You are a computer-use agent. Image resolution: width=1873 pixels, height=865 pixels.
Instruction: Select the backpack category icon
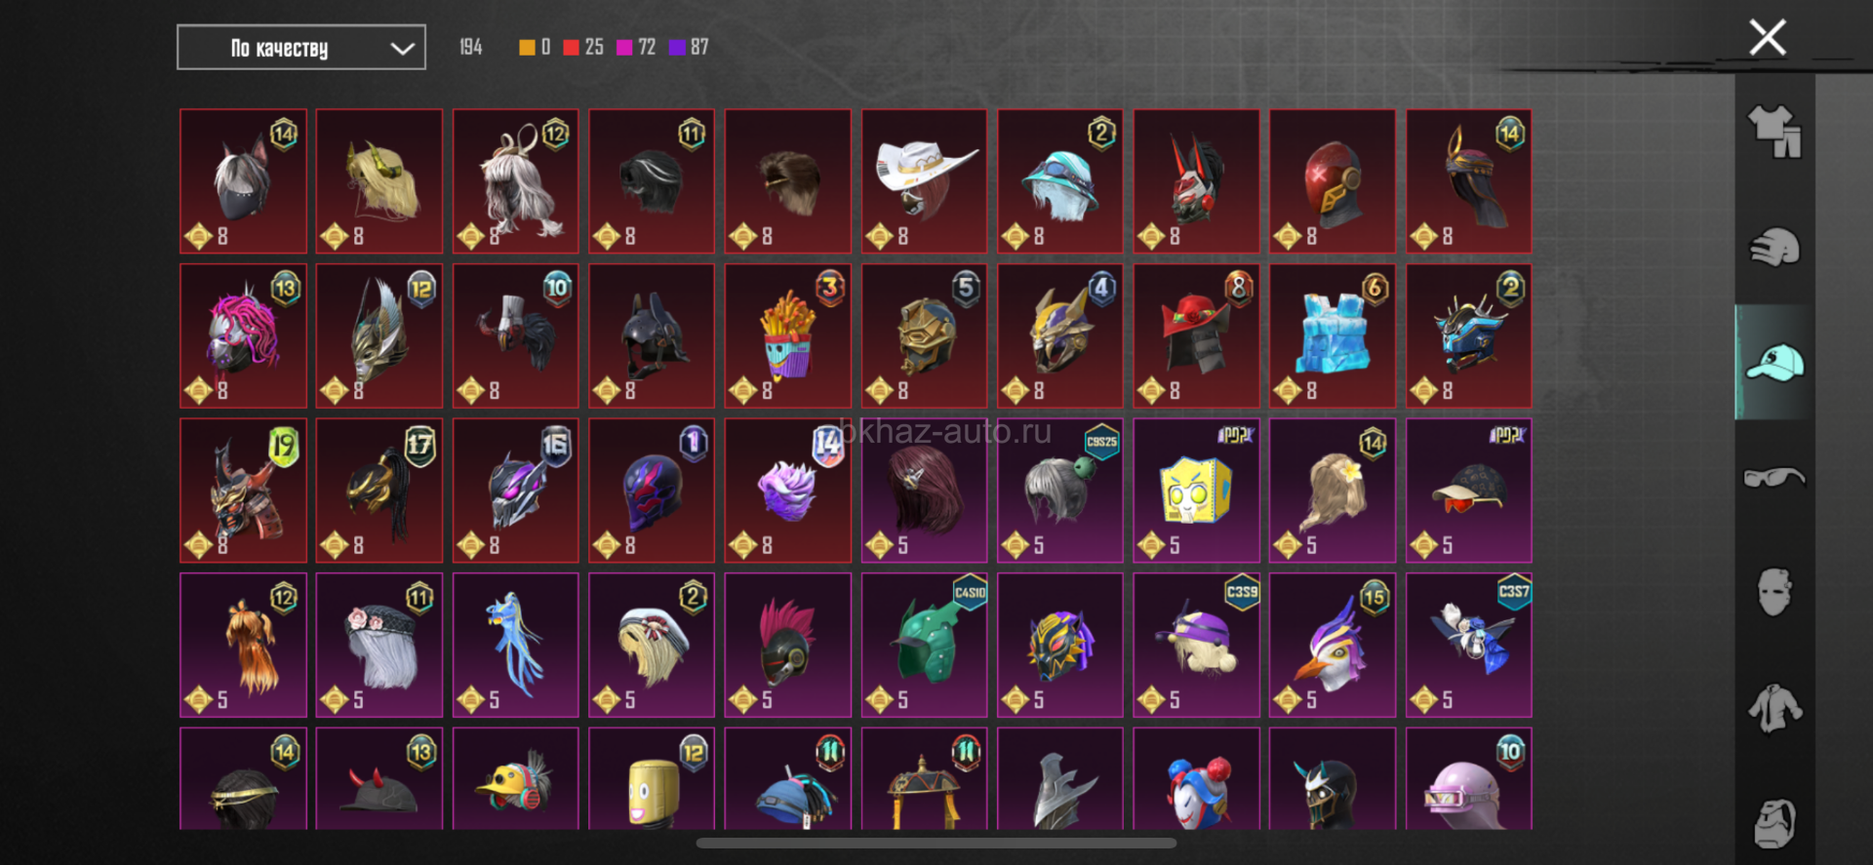click(x=1774, y=823)
